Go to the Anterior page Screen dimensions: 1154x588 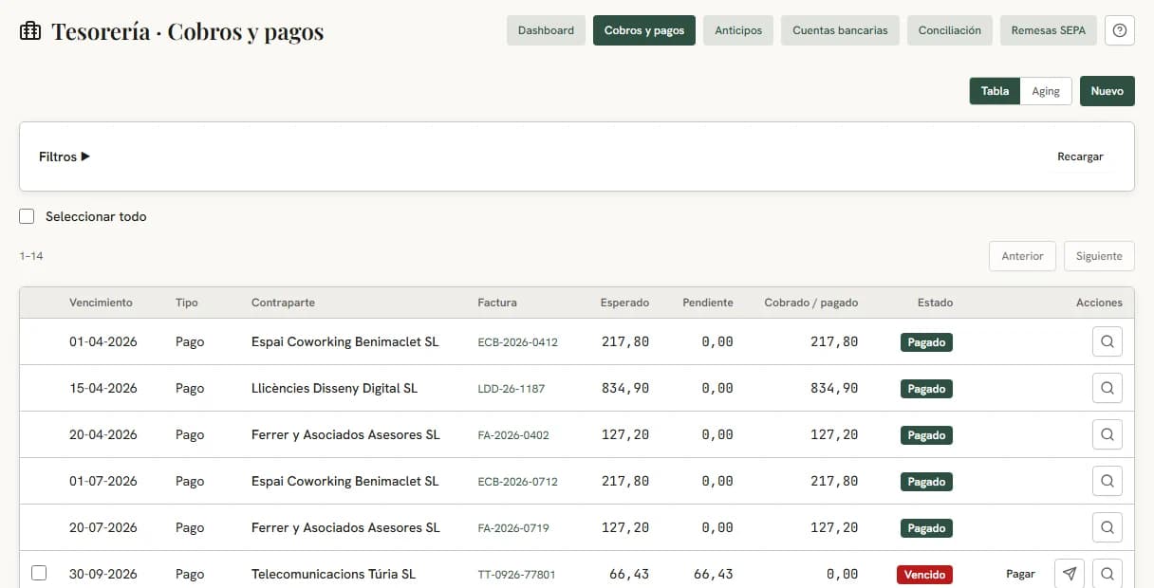pos(1022,256)
